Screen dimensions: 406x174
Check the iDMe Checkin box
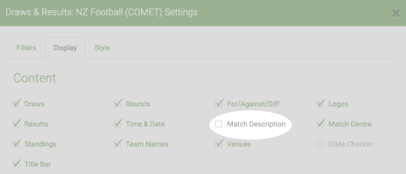point(320,144)
